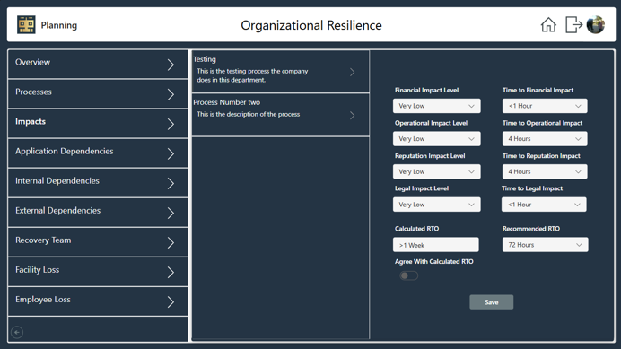Select Processes in the sidebar
This screenshot has width=621, height=349.
tap(98, 93)
